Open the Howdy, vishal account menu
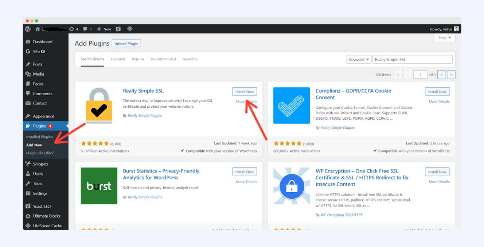Image resolution: width=484 pixels, height=247 pixels. point(444,29)
